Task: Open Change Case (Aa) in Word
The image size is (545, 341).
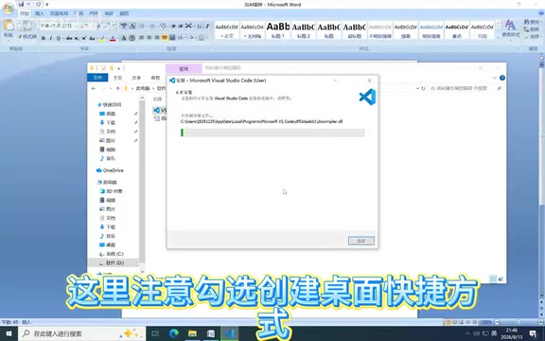Action: click(x=92, y=38)
